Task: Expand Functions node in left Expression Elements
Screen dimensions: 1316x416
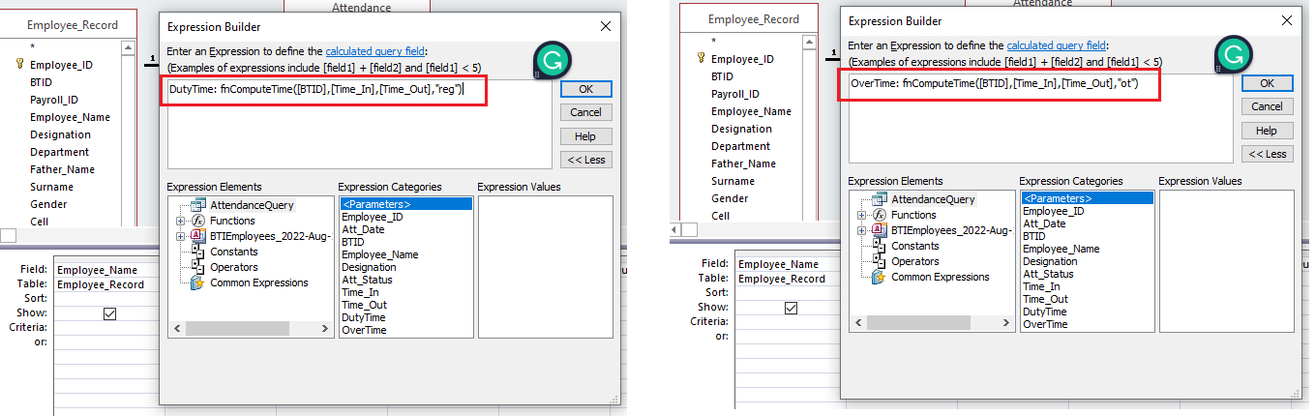Action: (x=180, y=221)
